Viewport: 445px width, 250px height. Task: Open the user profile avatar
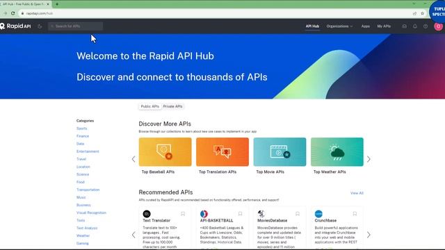(x=438, y=26)
